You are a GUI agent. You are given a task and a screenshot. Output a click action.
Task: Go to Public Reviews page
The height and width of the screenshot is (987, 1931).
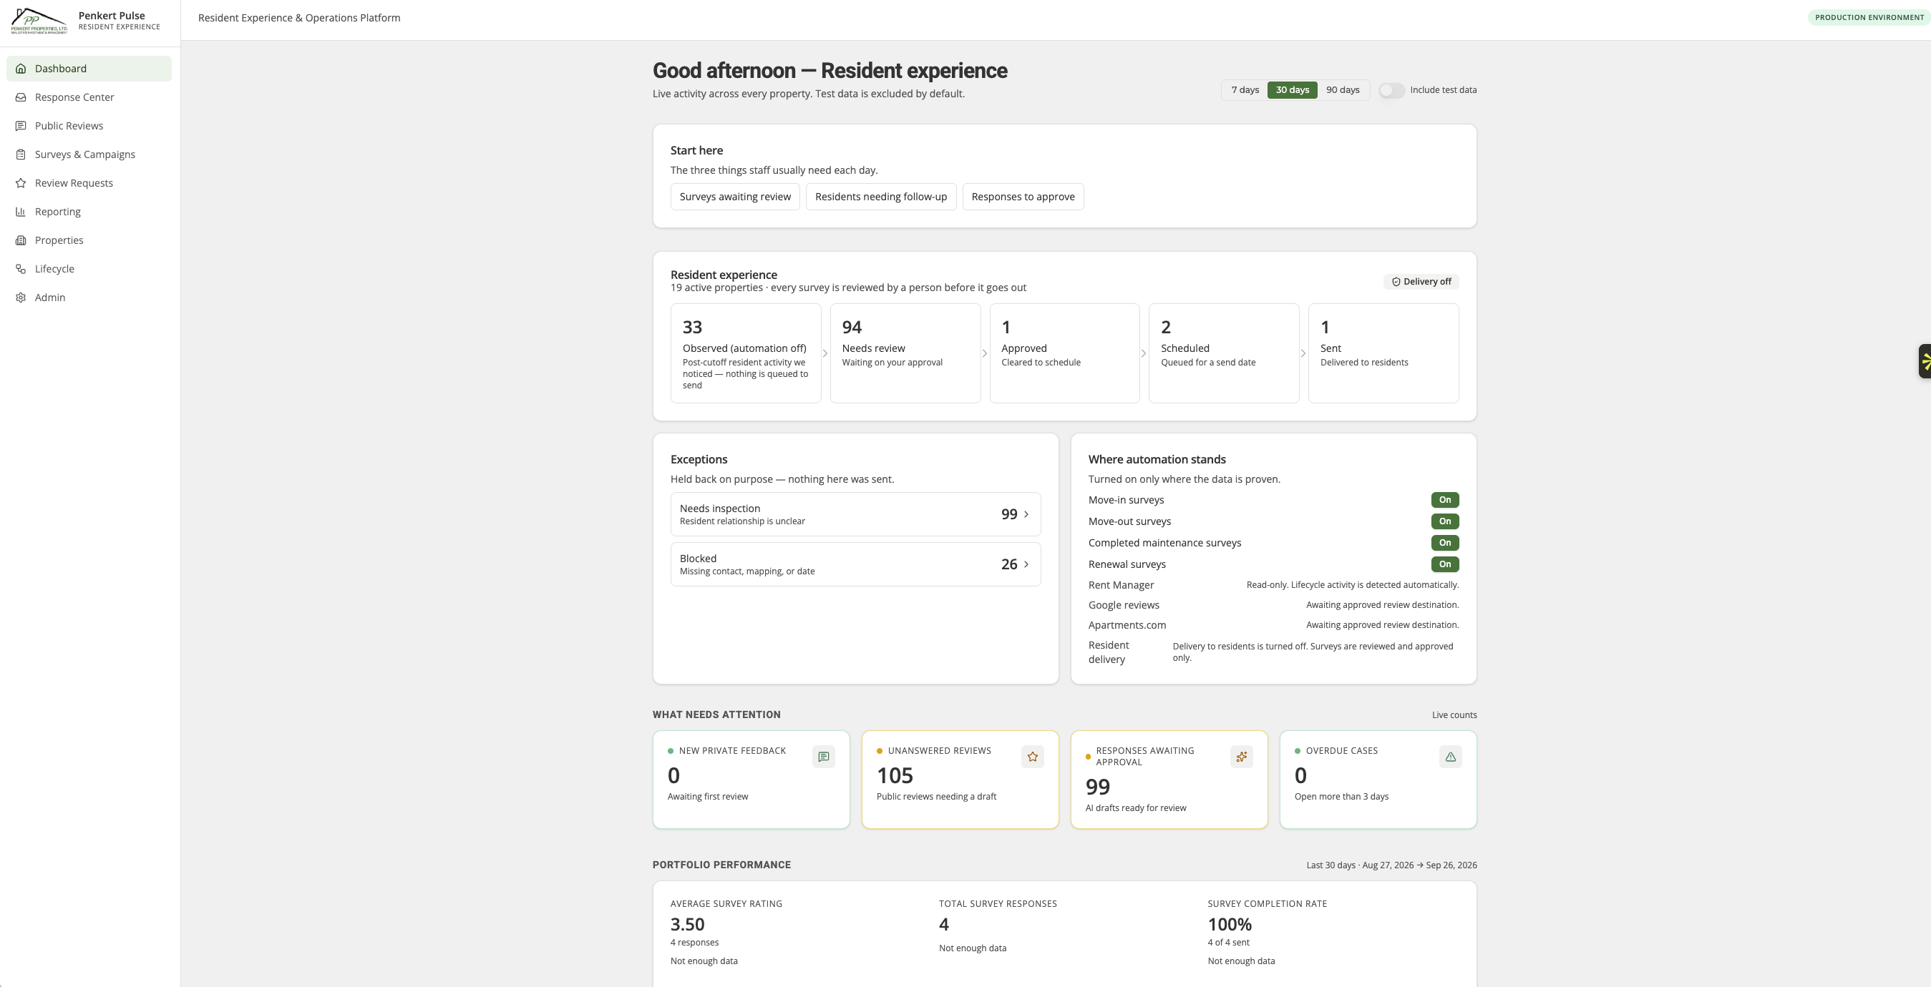[89, 126]
